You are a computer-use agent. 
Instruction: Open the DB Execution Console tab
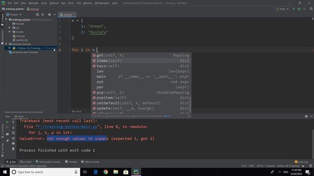click(x=48, y=162)
